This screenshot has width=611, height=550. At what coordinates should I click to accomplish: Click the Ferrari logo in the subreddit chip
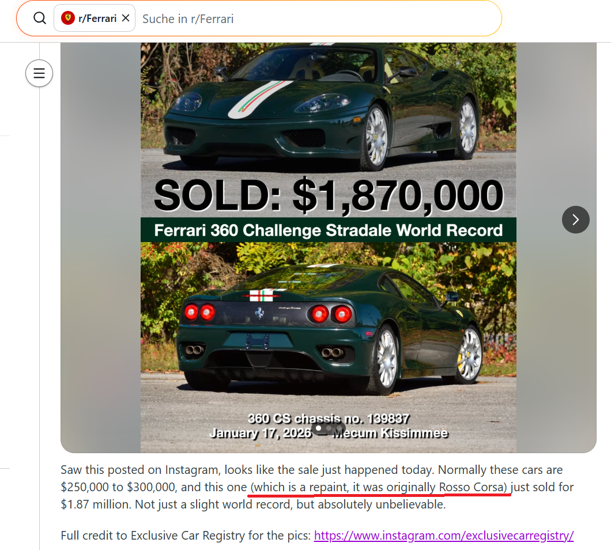coord(68,18)
